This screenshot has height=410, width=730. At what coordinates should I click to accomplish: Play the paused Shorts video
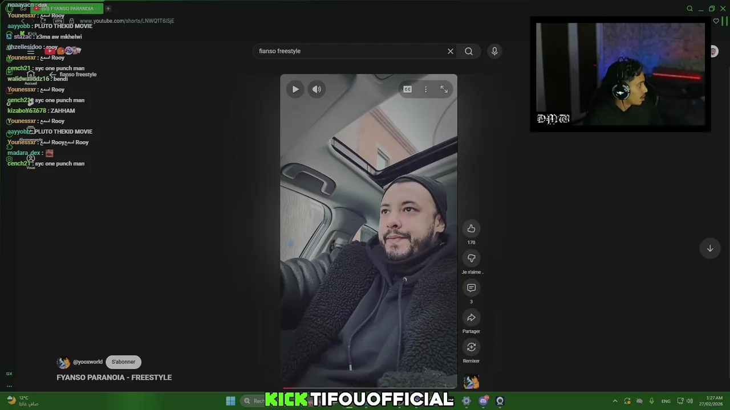(295, 89)
